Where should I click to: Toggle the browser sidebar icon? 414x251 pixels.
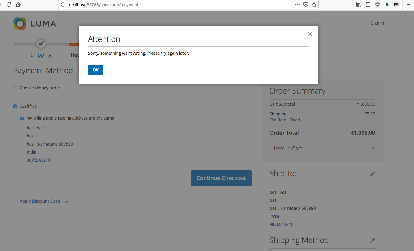point(368,4)
